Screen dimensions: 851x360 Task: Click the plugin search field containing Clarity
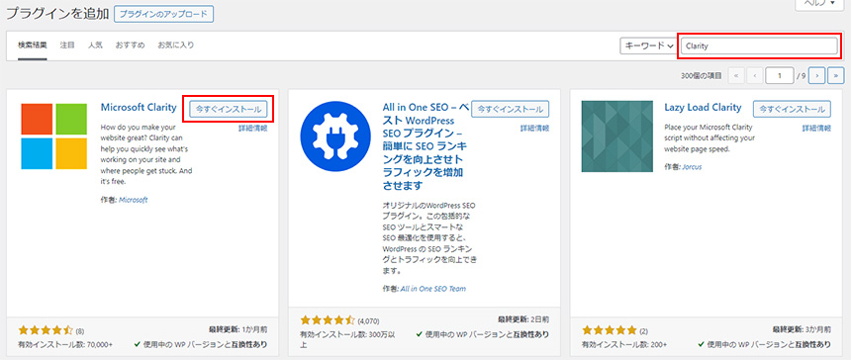759,46
